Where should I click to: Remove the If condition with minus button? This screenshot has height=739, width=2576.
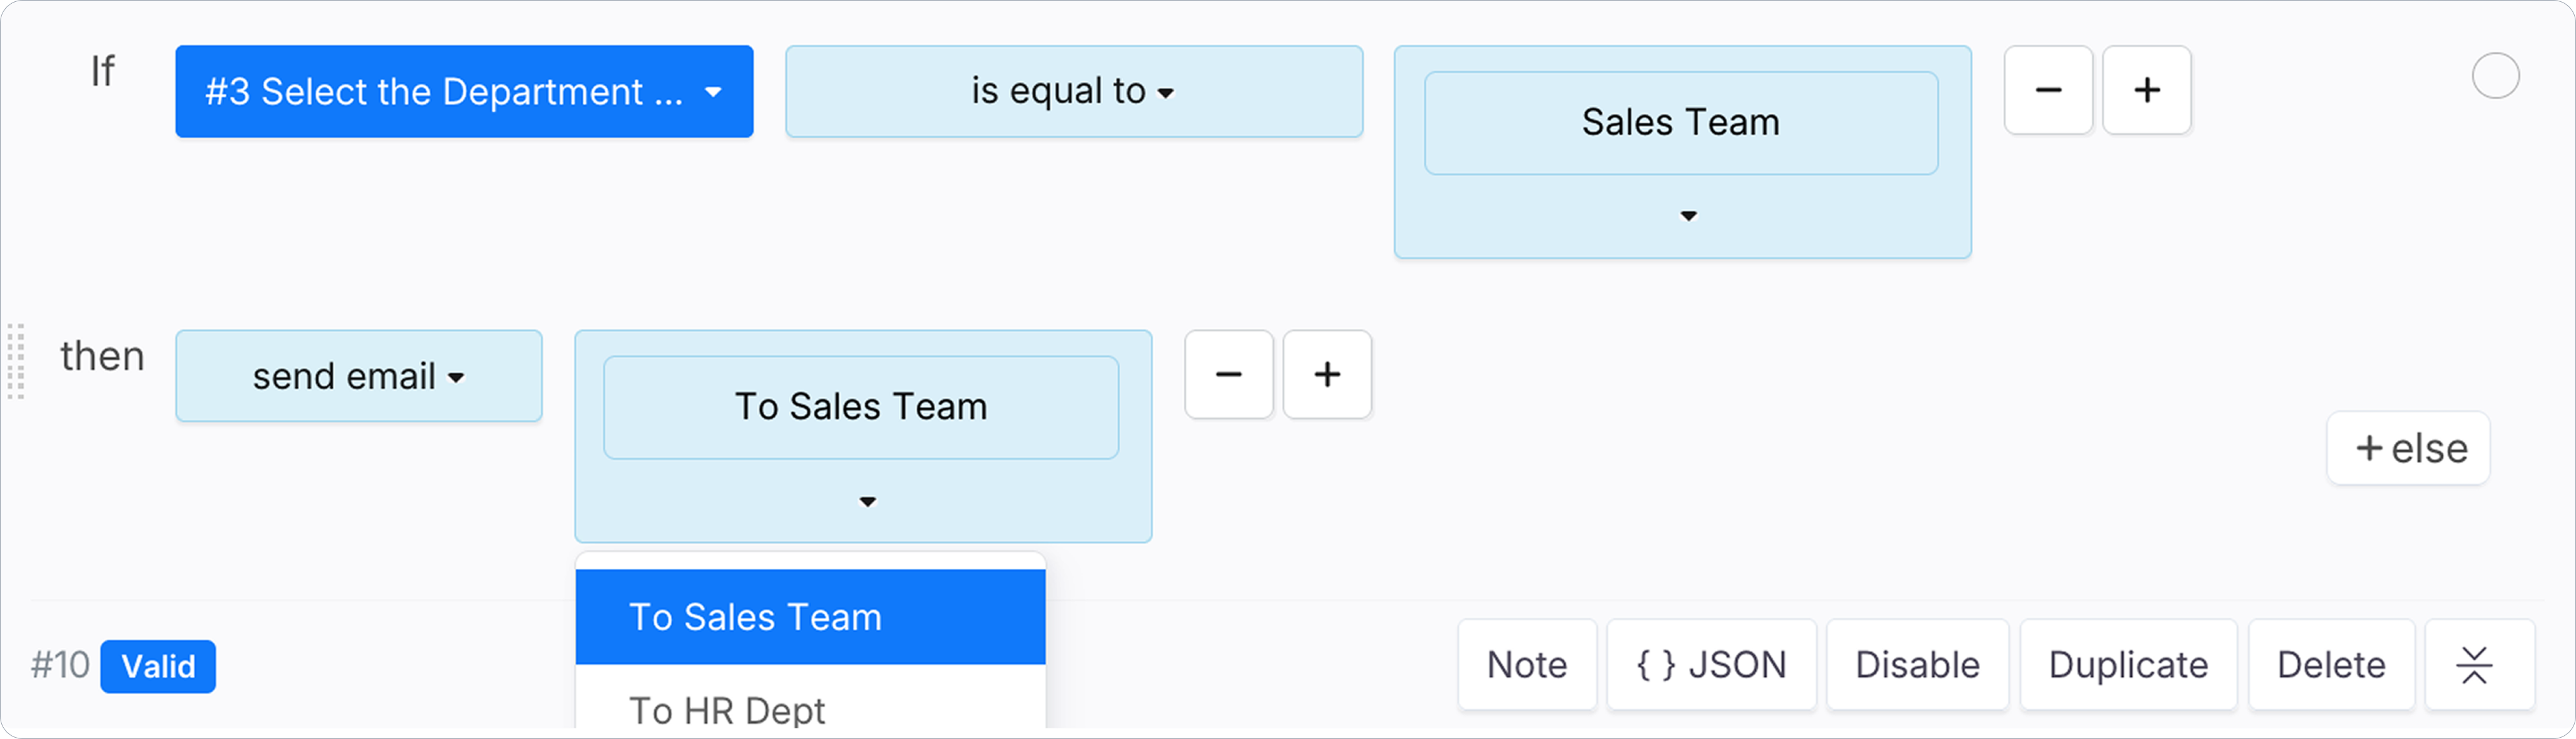pyautogui.click(x=2048, y=90)
